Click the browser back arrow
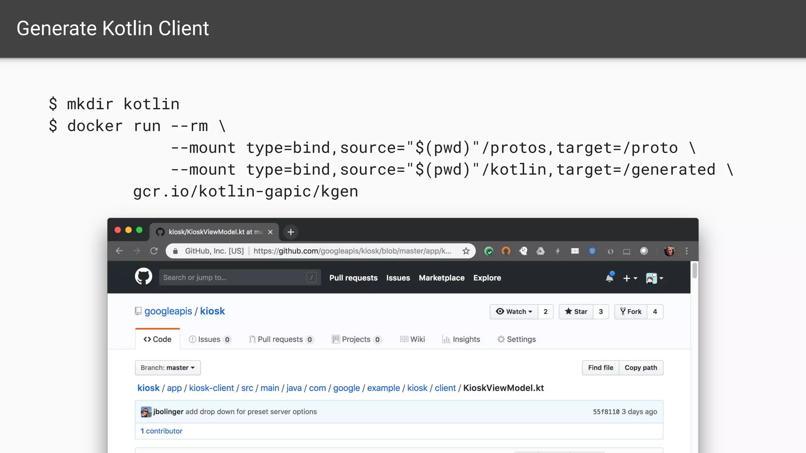Screen dimensions: 806x453 [119, 251]
